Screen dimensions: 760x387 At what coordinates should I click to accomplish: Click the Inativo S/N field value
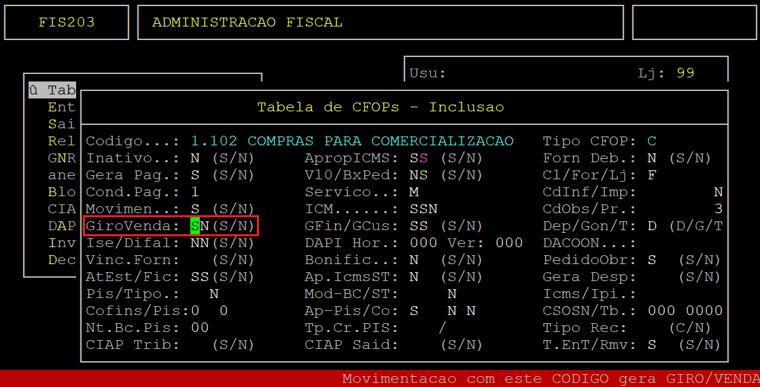(x=194, y=158)
